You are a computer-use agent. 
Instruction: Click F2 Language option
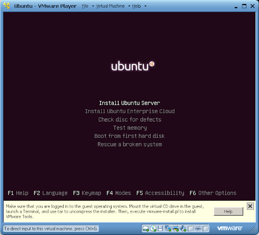coord(51,193)
